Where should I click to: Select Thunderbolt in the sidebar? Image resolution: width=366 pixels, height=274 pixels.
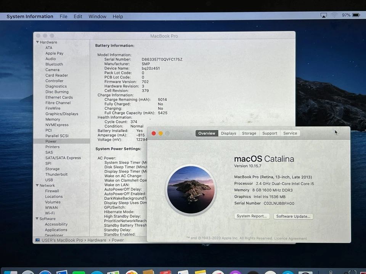56,174
